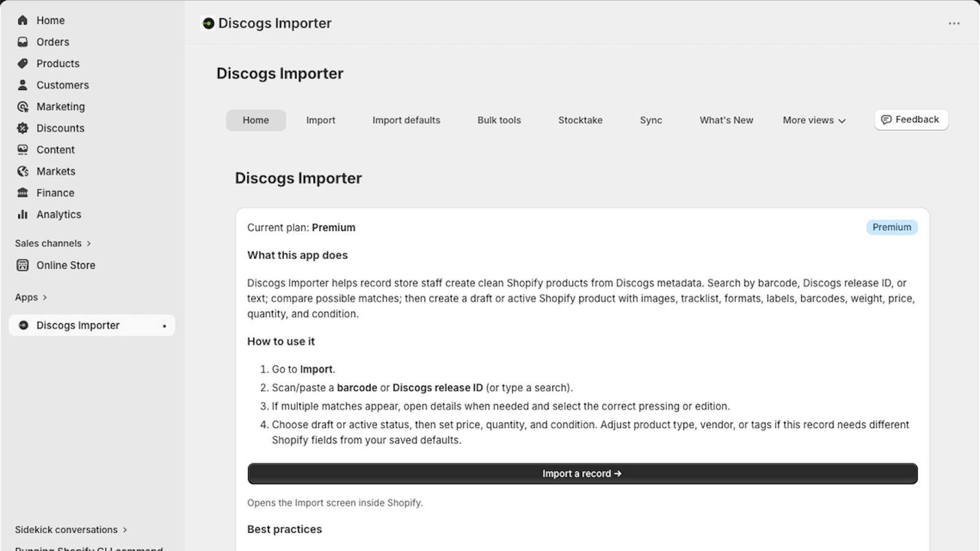The image size is (980, 551).
Task: Expand Sidekick conversations
Action: click(71, 530)
